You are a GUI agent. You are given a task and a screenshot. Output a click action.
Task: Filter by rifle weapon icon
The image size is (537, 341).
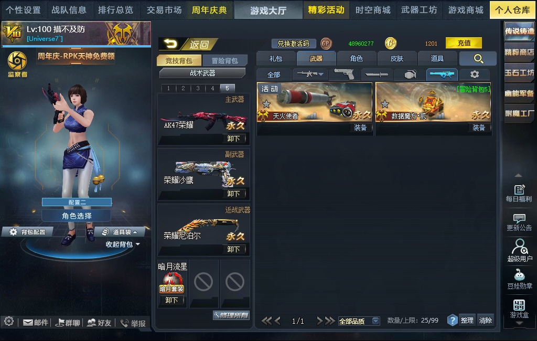pyautogui.click(x=310, y=74)
